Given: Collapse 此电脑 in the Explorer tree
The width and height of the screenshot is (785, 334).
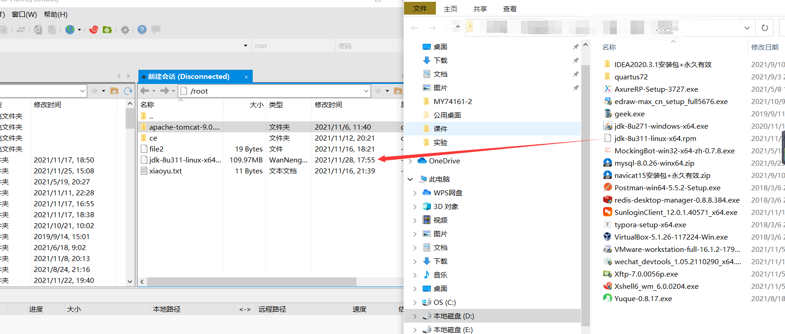Looking at the screenshot, I should 410,179.
